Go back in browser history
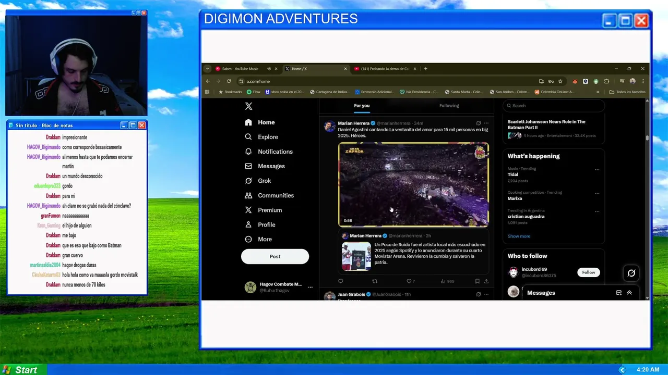 [x=208, y=81]
